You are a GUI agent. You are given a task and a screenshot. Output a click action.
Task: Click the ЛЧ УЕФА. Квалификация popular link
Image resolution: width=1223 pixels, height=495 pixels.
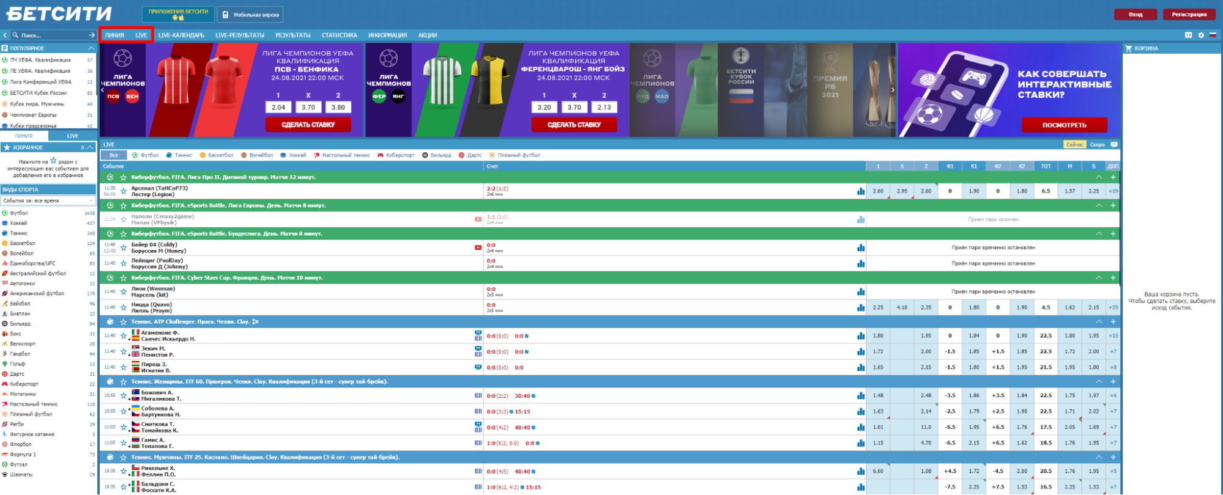(40, 60)
